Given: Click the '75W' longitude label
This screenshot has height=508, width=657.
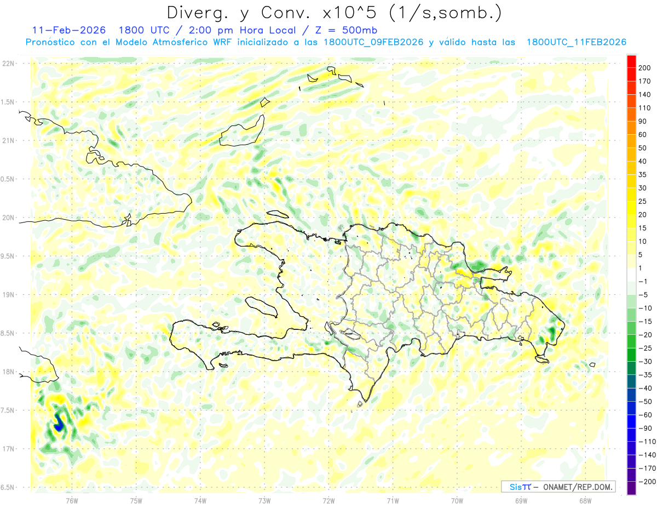Looking at the screenshot, I should coord(136,500).
